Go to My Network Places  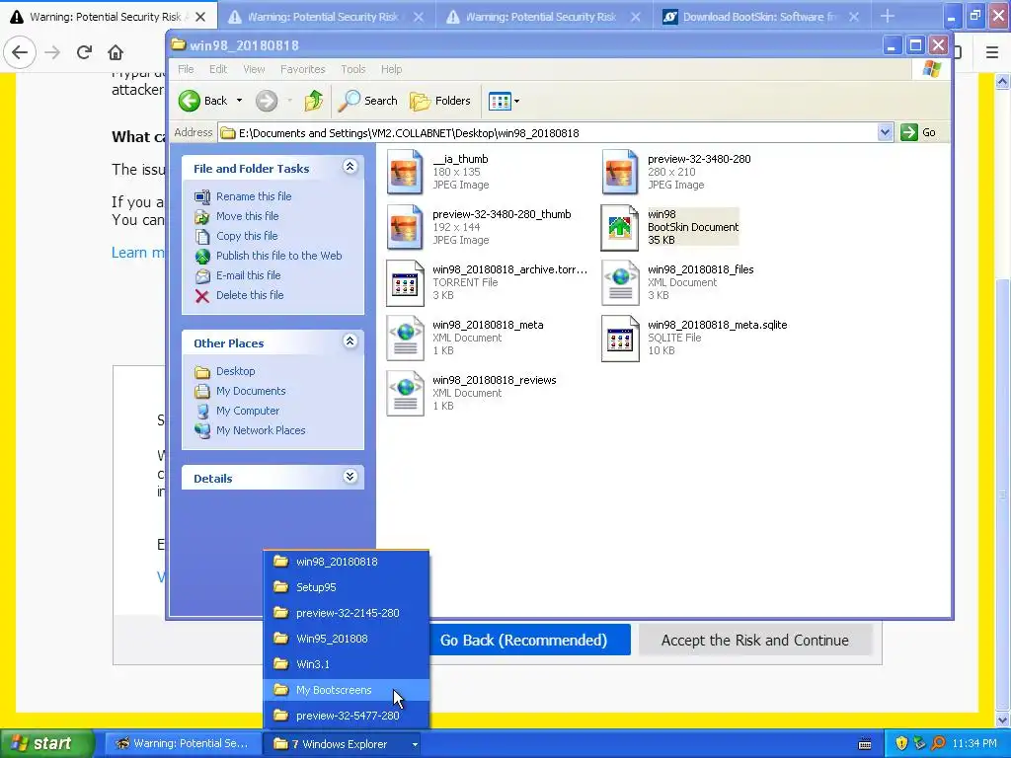click(x=250, y=430)
